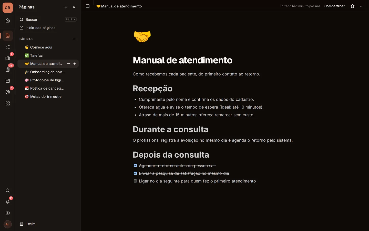Open the briefcase icon with badge 1
This screenshot has height=231, width=369.
[x=8, y=58]
